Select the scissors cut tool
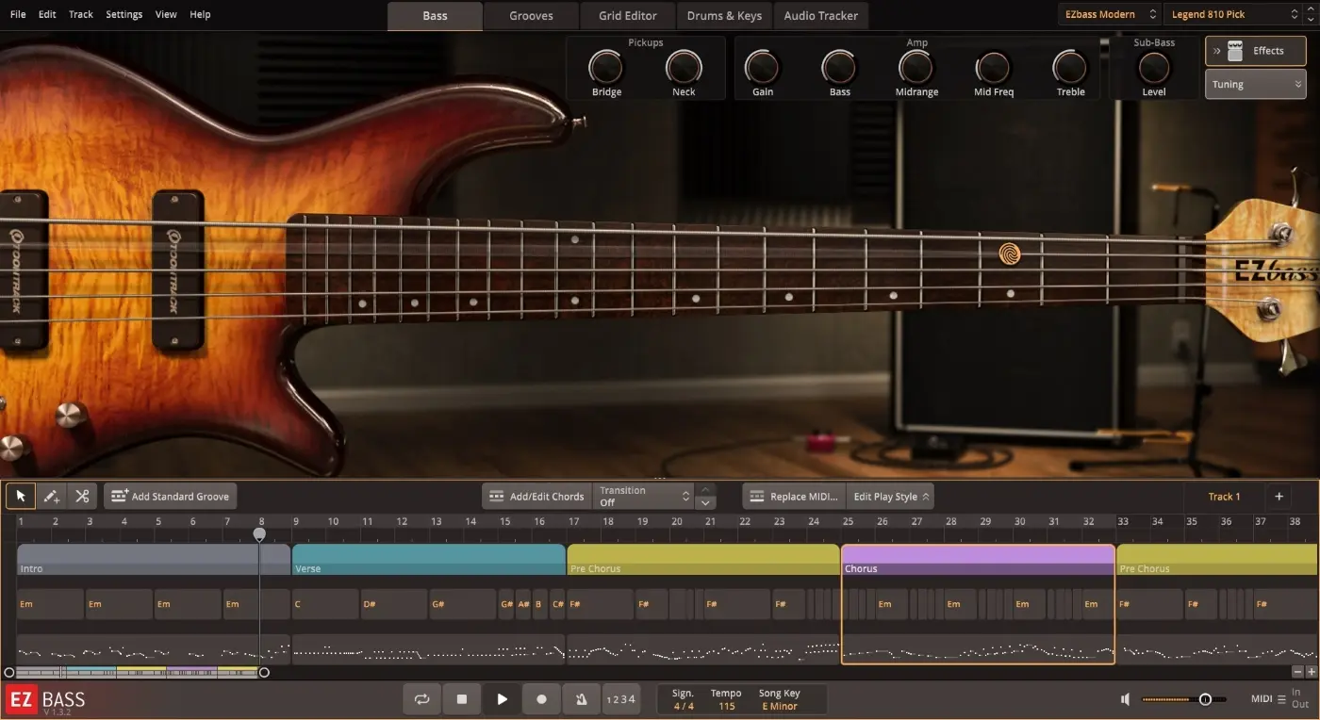 tap(82, 496)
